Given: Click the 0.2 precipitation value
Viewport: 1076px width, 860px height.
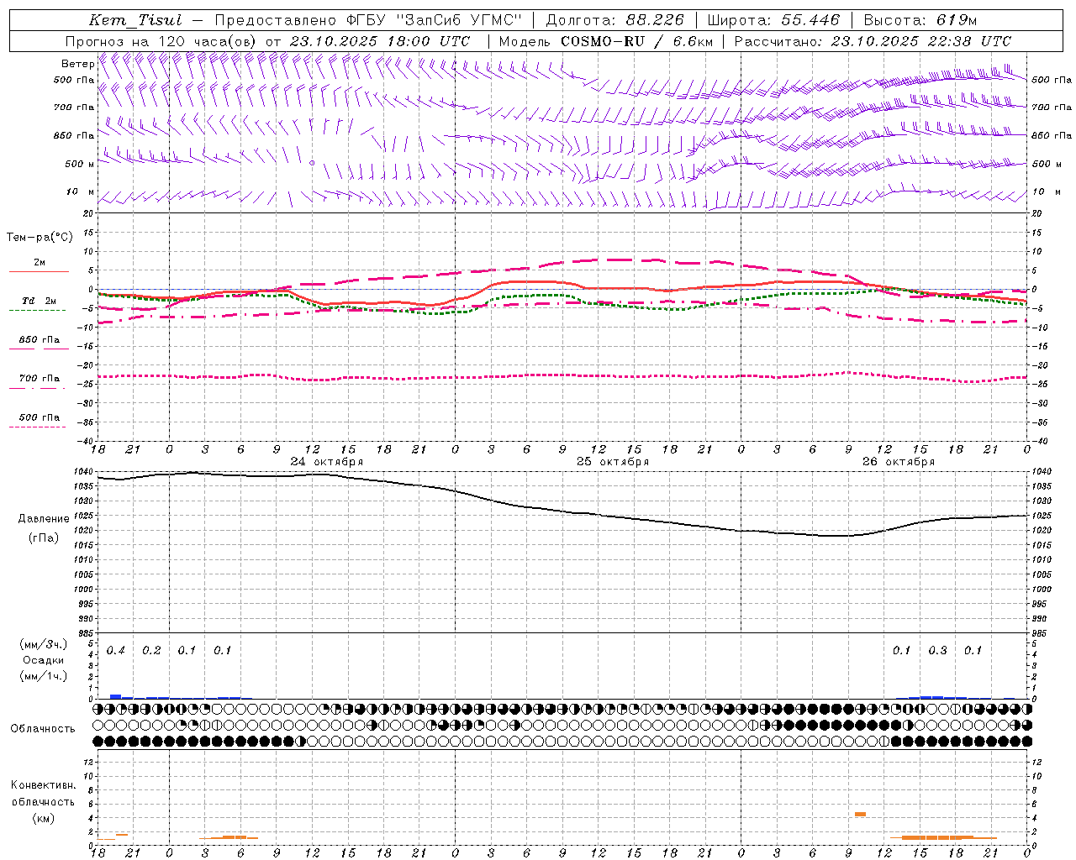Looking at the screenshot, I should (151, 651).
